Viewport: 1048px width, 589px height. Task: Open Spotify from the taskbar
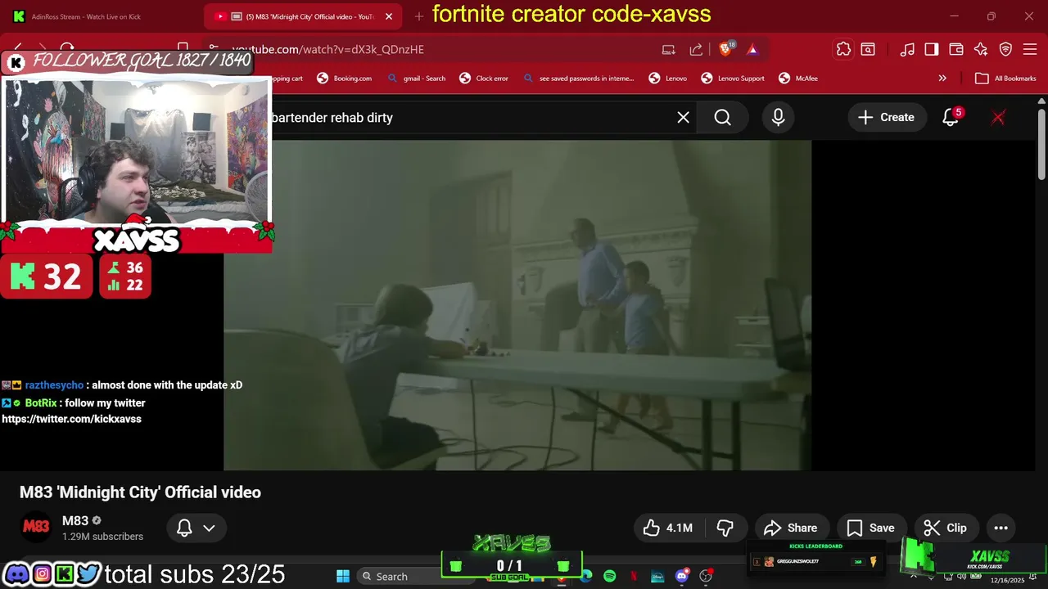pos(609,576)
